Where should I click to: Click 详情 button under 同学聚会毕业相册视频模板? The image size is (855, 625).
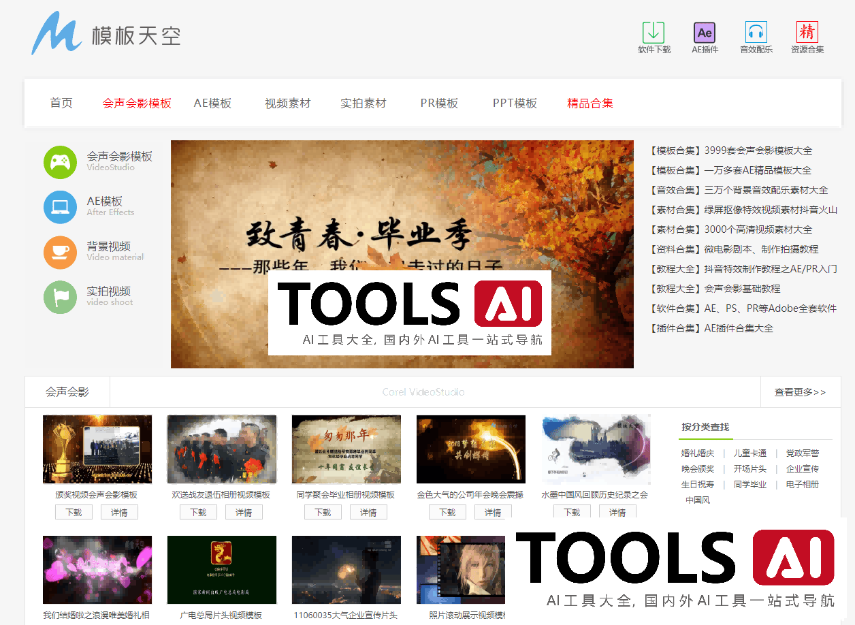[368, 512]
